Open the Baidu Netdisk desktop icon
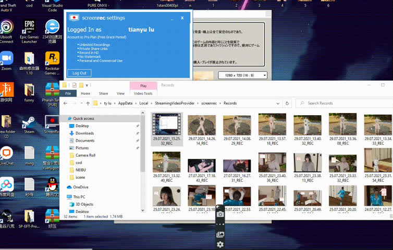The image size is (393, 250). coord(7,187)
